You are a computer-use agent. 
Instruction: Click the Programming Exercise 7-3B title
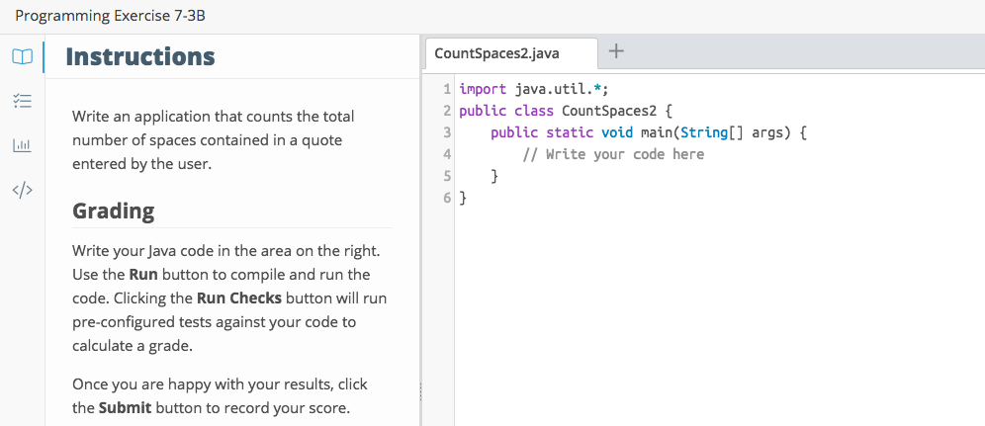[110, 16]
